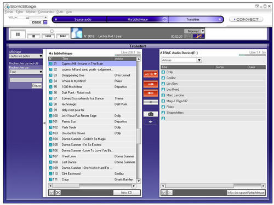This screenshot has width=274, height=205.
Task: Pause playback with the pause button
Action: pyautogui.click(x=18, y=34)
